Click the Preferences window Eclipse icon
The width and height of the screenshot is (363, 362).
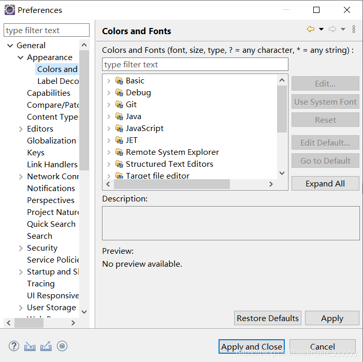click(10, 10)
